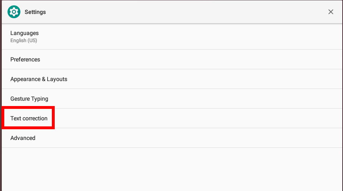343x191 pixels.
Task: Click the white cog inside the teal circle
Action: (14, 12)
